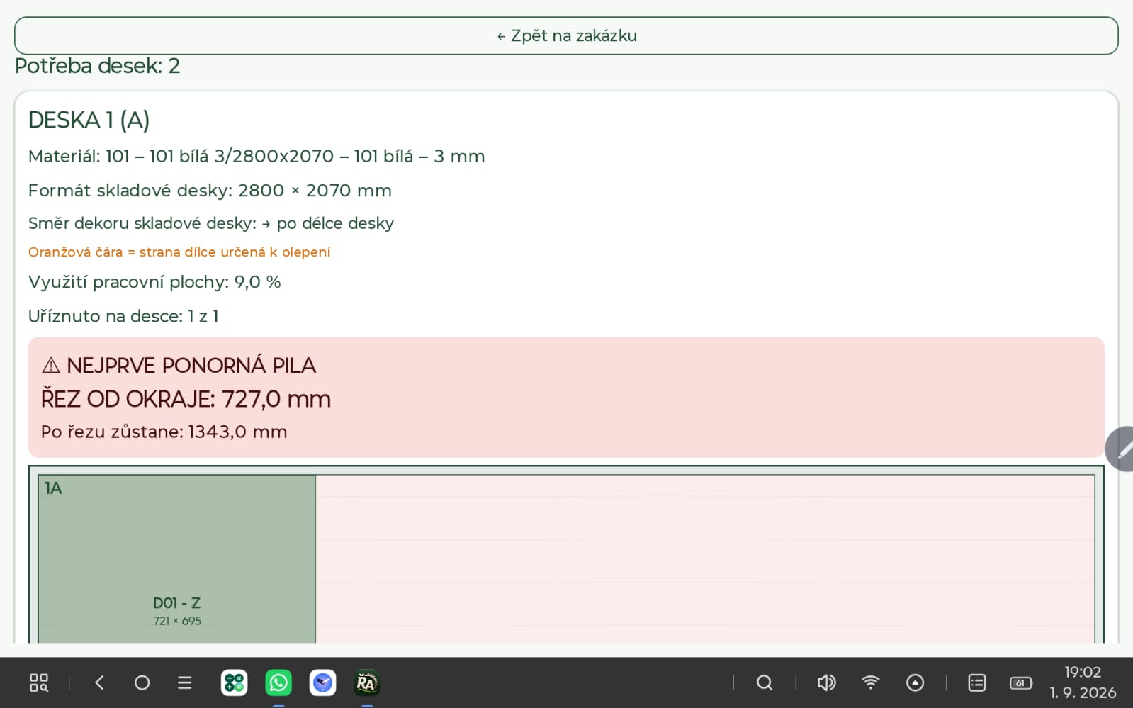The image size is (1133, 708).
Task: Tap the orange 'Oranžová čára' note
Action: tap(179, 252)
